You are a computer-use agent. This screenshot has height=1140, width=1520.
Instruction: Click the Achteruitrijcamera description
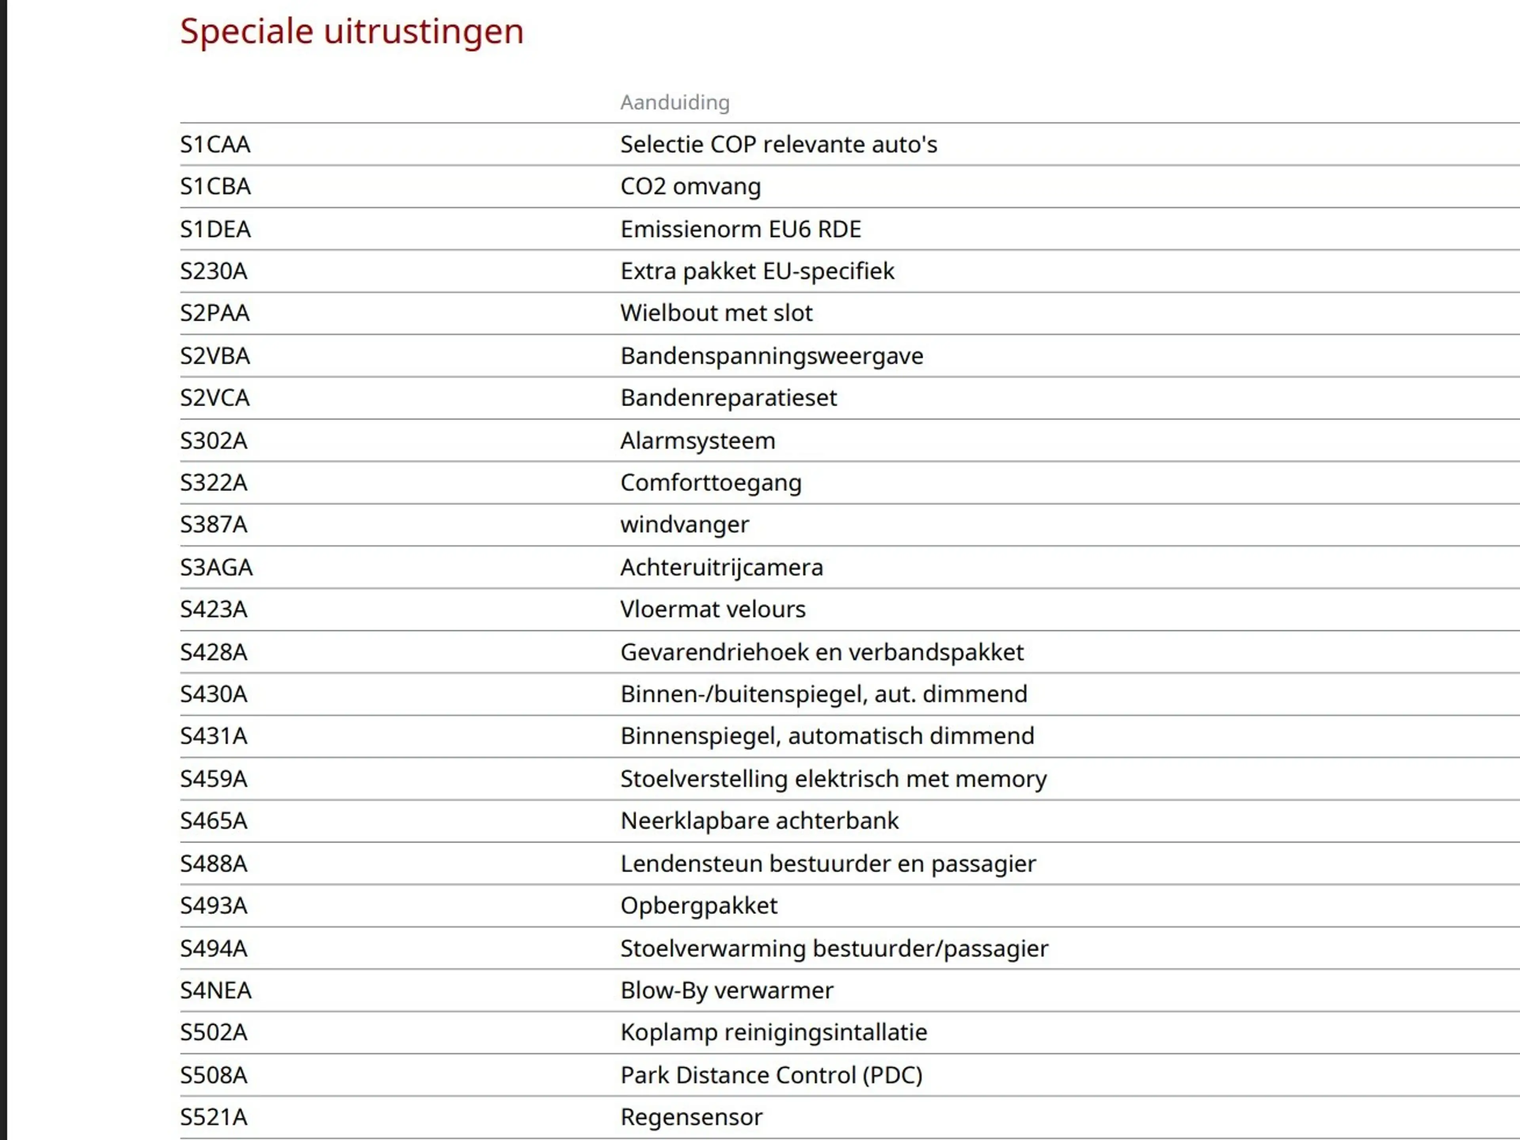click(722, 568)
